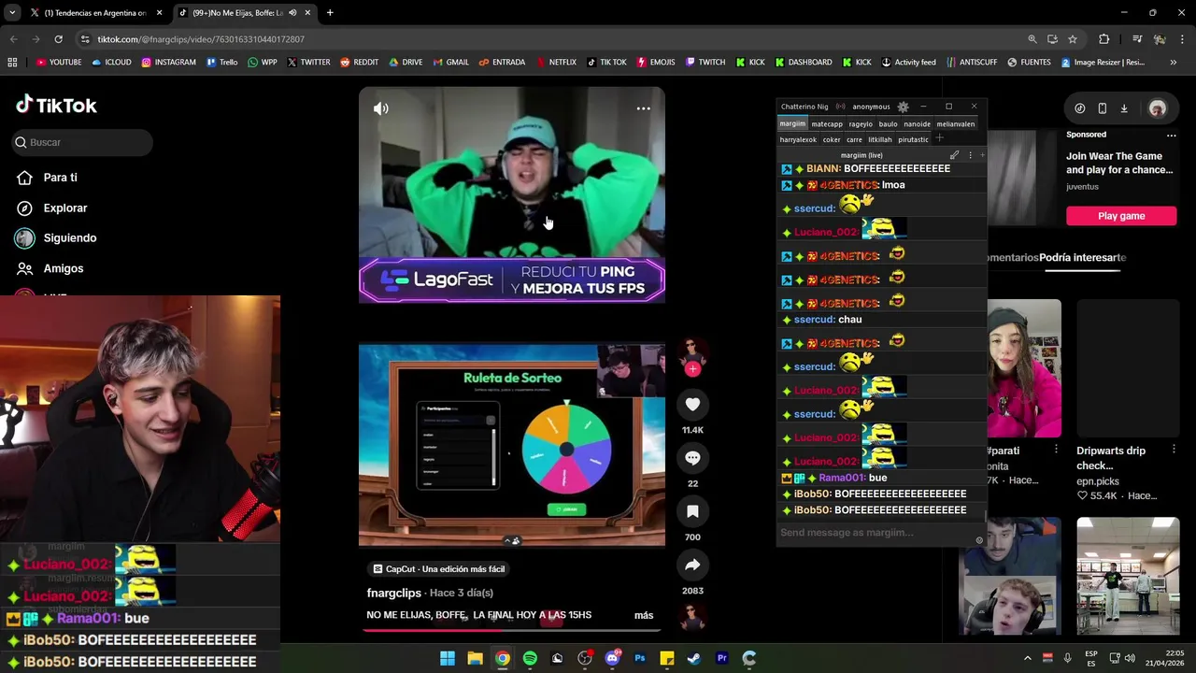The image size is (1196, 673).
Task: Open the three-dots menu on video
Action: (x=644, y=108)
